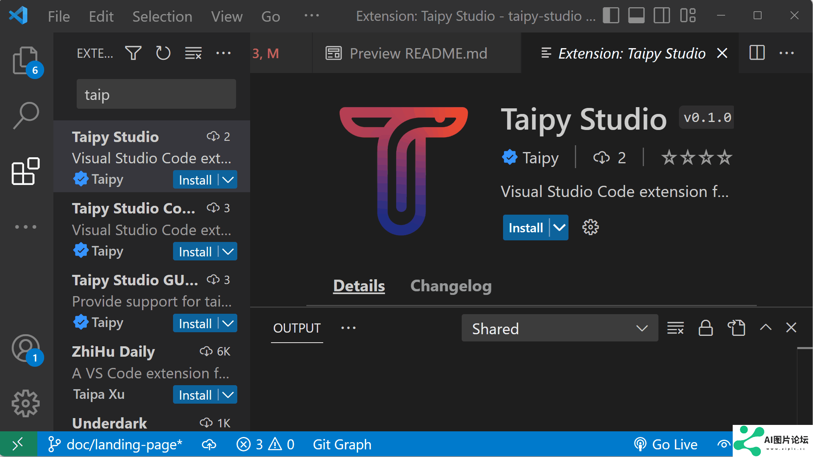Open the Accounts menu icon
The image size is (813, 457).
pyautogui.click(x=26, y=348)
